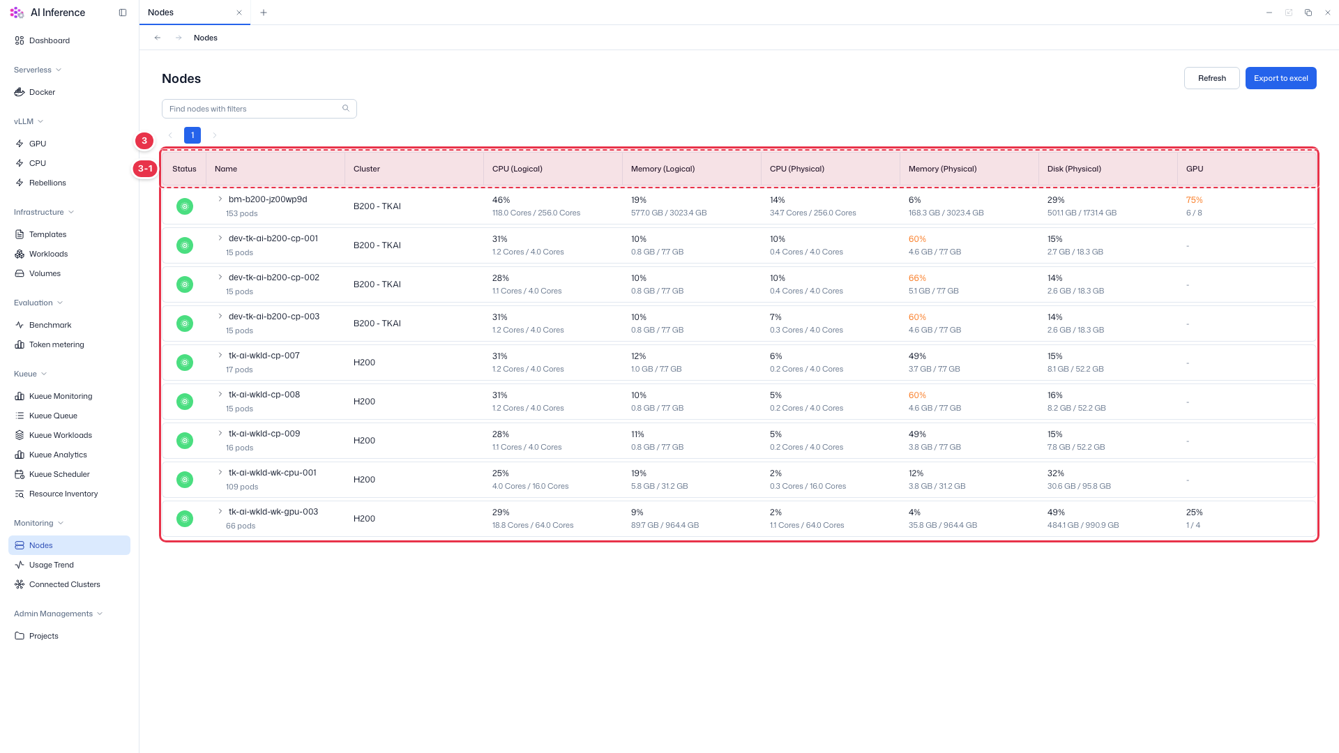Viewport: 1339px width, 753px height.
Task: Click the Refresh button
Action: point(1211,78)
